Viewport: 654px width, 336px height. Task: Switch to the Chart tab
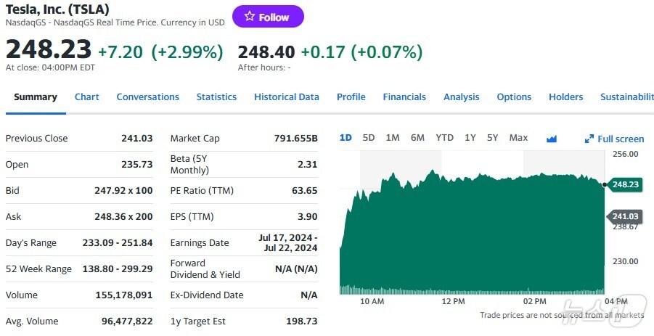[x=86, y=97]
